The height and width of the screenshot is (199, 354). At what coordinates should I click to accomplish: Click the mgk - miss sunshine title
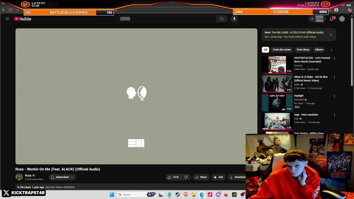(x=306, y=114)
